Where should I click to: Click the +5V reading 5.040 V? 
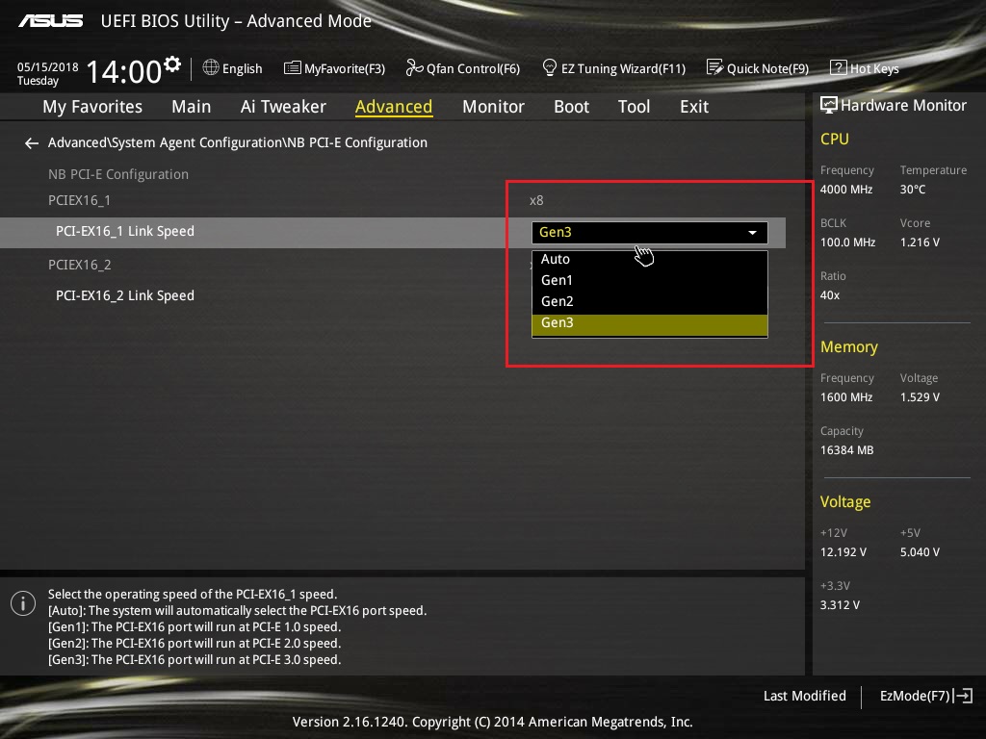920,551
